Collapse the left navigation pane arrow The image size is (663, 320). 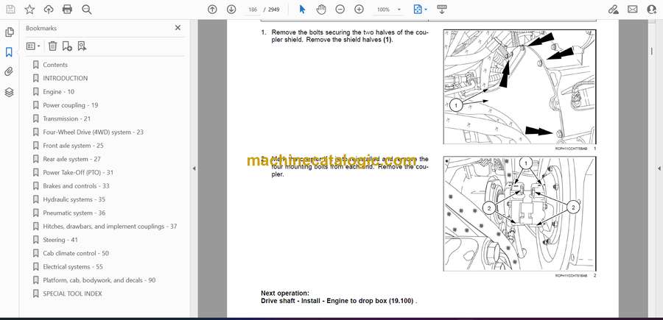pos(193,168)
